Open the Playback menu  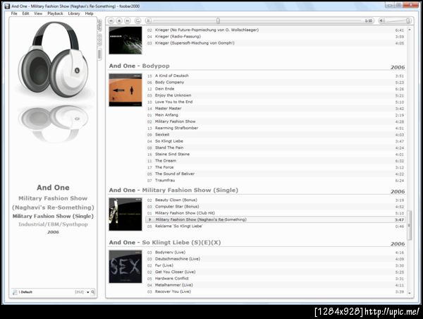tap(55, 13)
